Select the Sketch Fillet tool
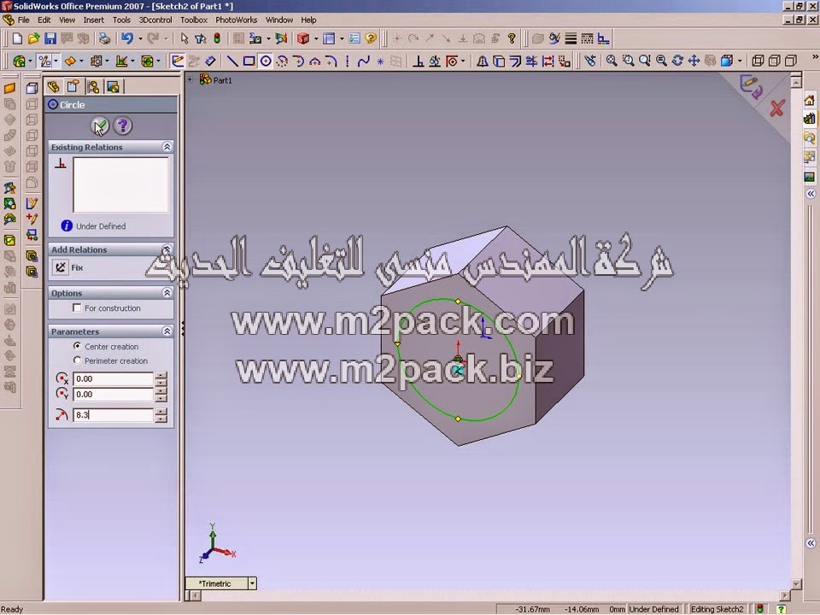Screen dimensions: 820x615 (331, 61)
